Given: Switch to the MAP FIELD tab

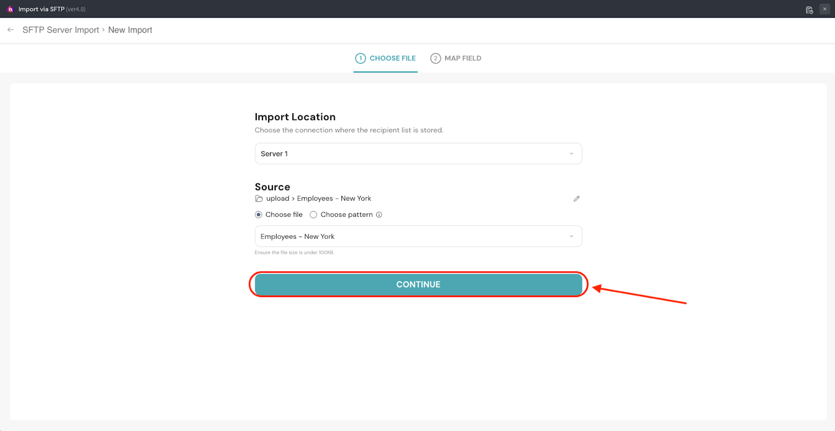Looking at the screenshot, I should click(x=462, y=58).
